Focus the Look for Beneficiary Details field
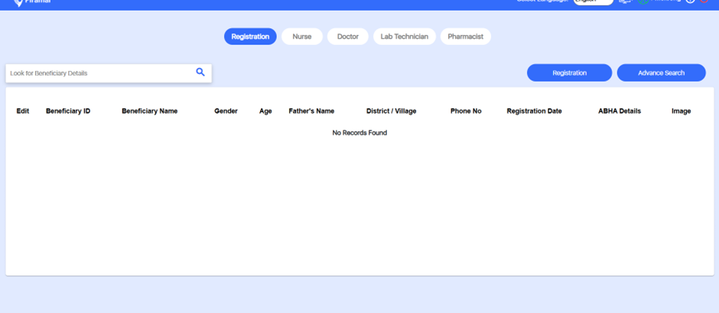This screenshot has width=719, height=313. coord(99,73)
